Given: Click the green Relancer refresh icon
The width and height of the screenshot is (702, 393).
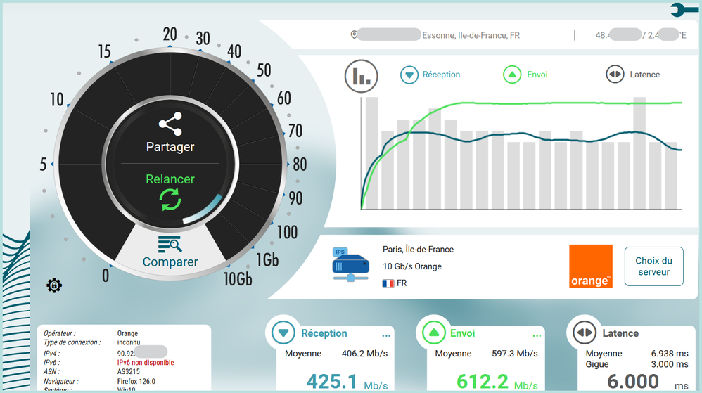Looking at the screenshot, I should tap(170, 200).
